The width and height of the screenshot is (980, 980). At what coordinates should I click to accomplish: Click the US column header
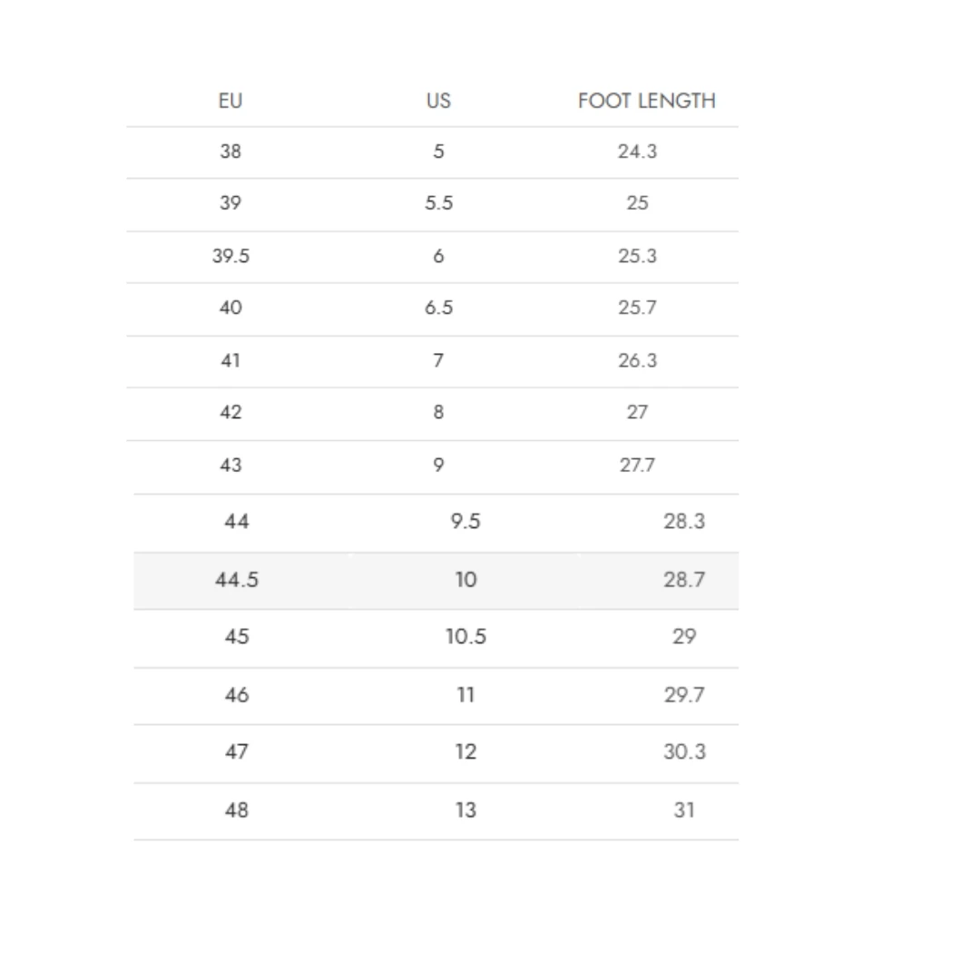tap(438, 101)
